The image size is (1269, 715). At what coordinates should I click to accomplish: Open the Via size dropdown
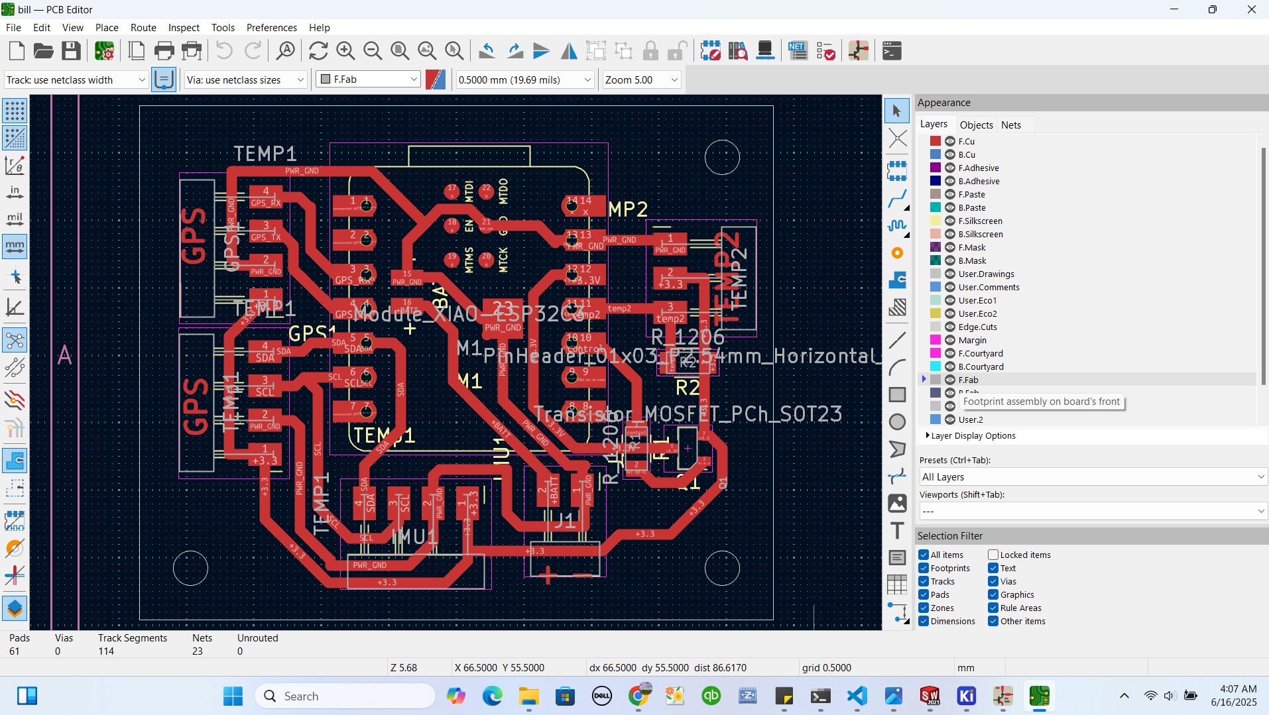(246, 80)
